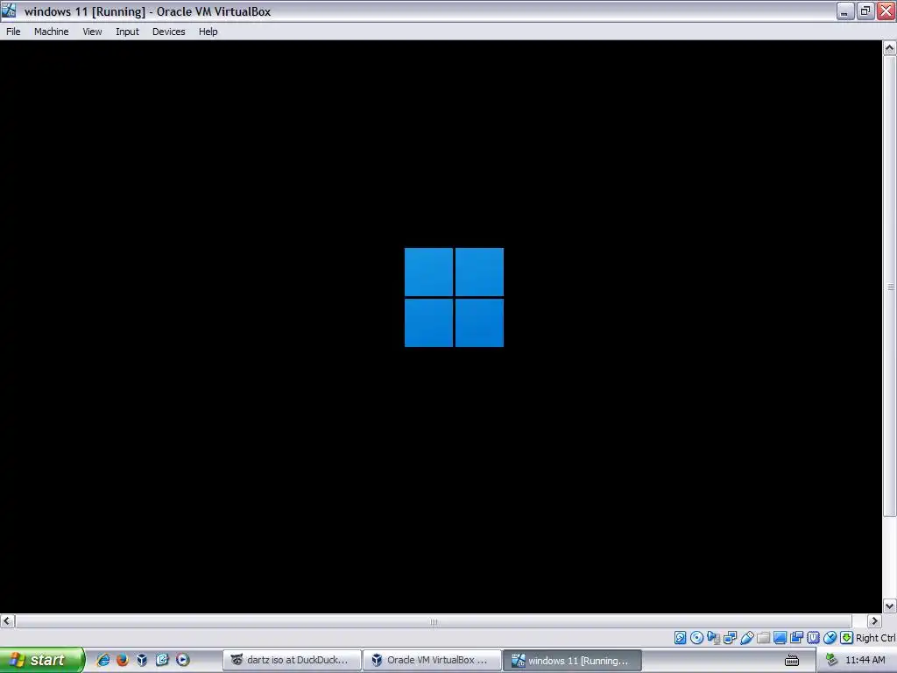Open the Input menu
The image size is (897, 673).
click(127, 32)
